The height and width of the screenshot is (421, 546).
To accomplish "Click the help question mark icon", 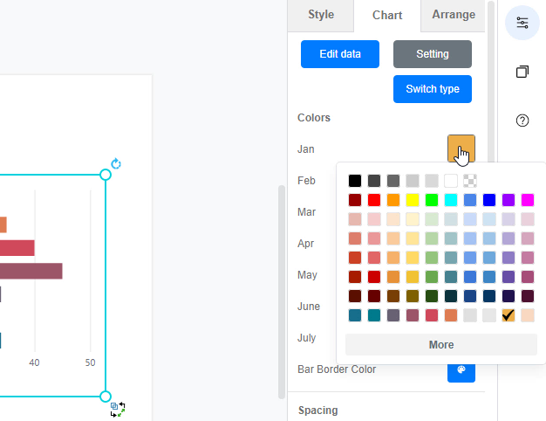I will (x=522, y=121).
